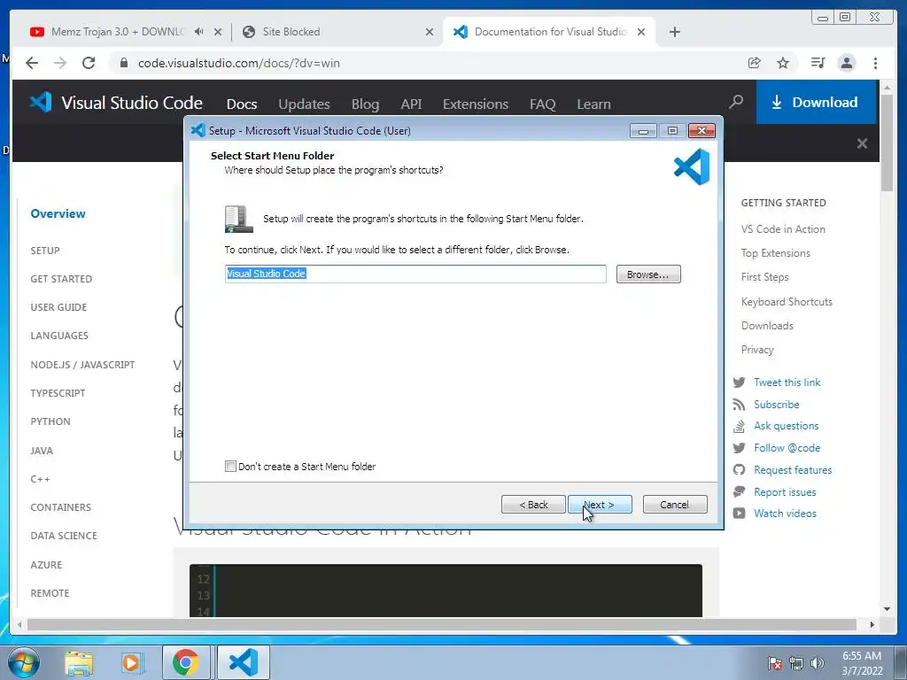The width and height of the screenshot is (907, 680).
Task: Expand USER GUIDE section
Action: click(58, 307)
